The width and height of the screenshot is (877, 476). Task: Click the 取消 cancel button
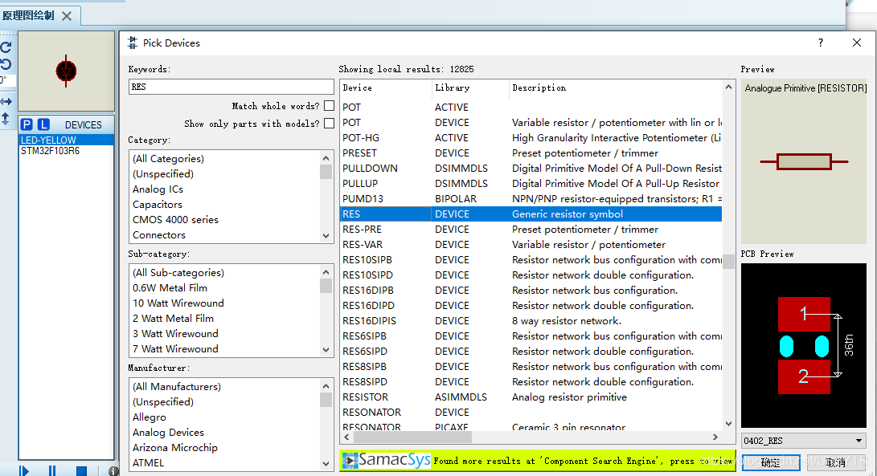[x=836, y=462]
